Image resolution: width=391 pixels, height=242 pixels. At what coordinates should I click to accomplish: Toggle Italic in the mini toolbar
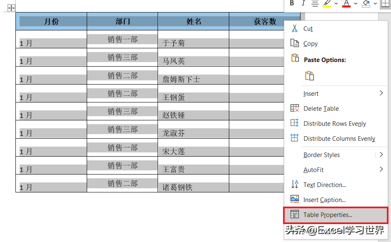303,3
